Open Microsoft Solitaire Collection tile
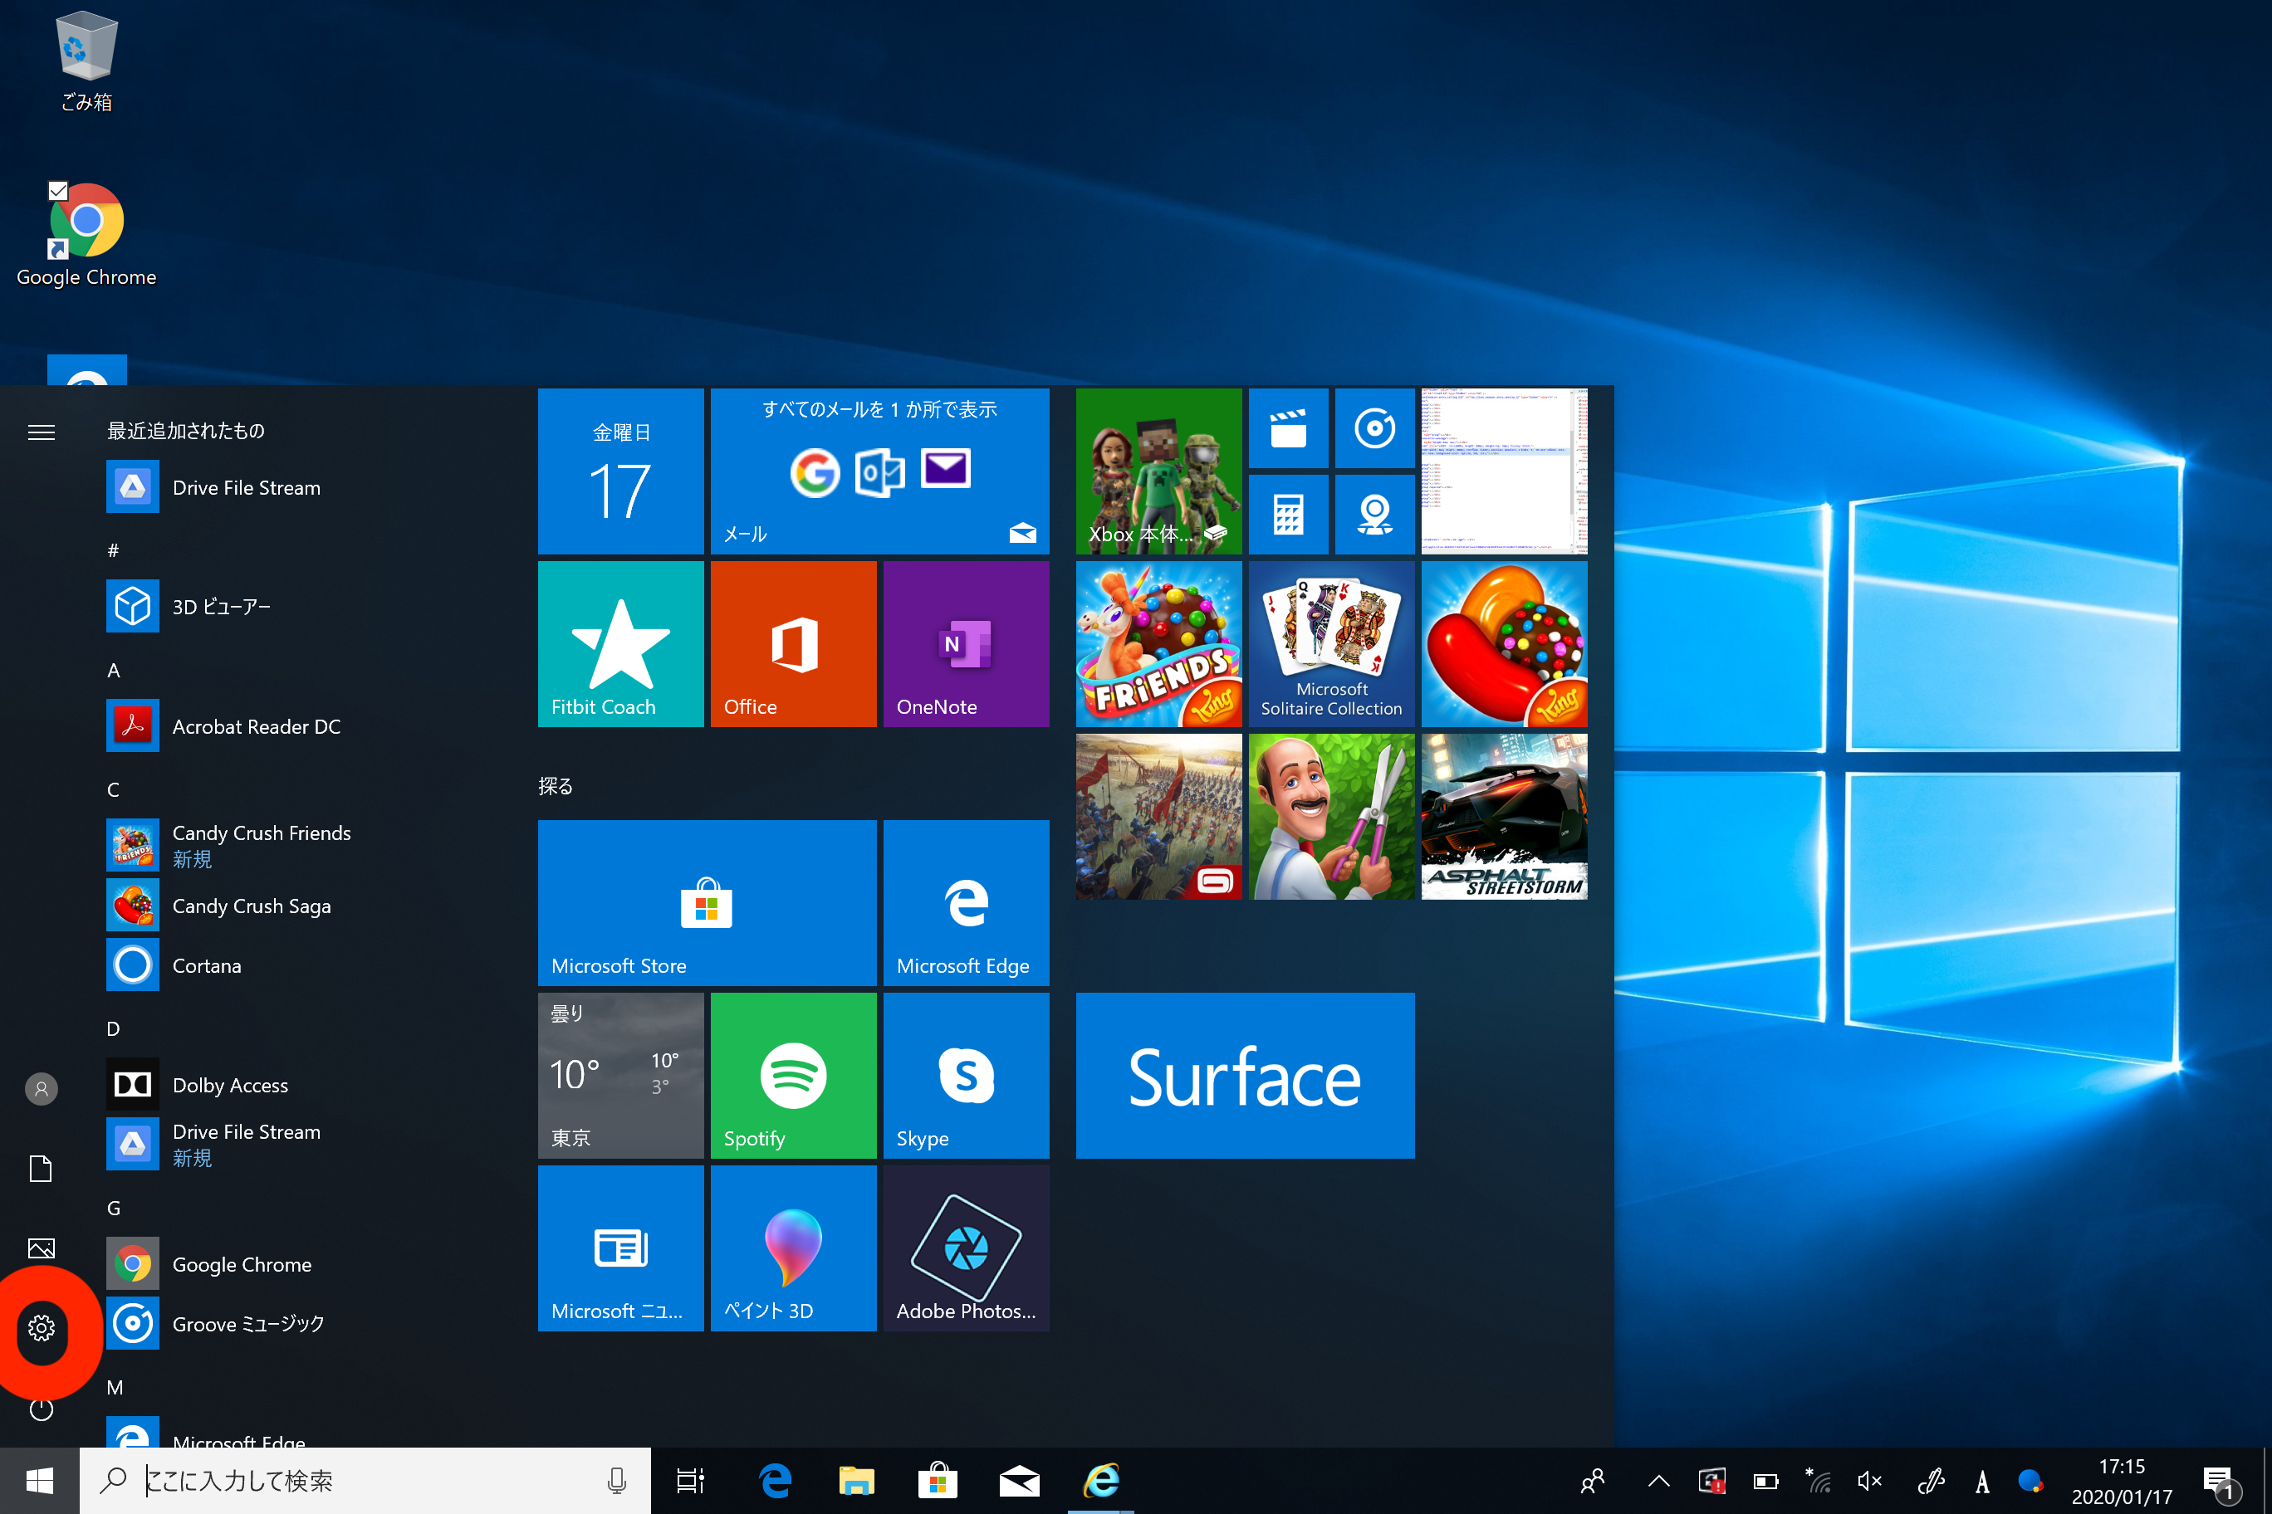The height and width of the screenshot is (1514, 2272). coord(1332,644)
